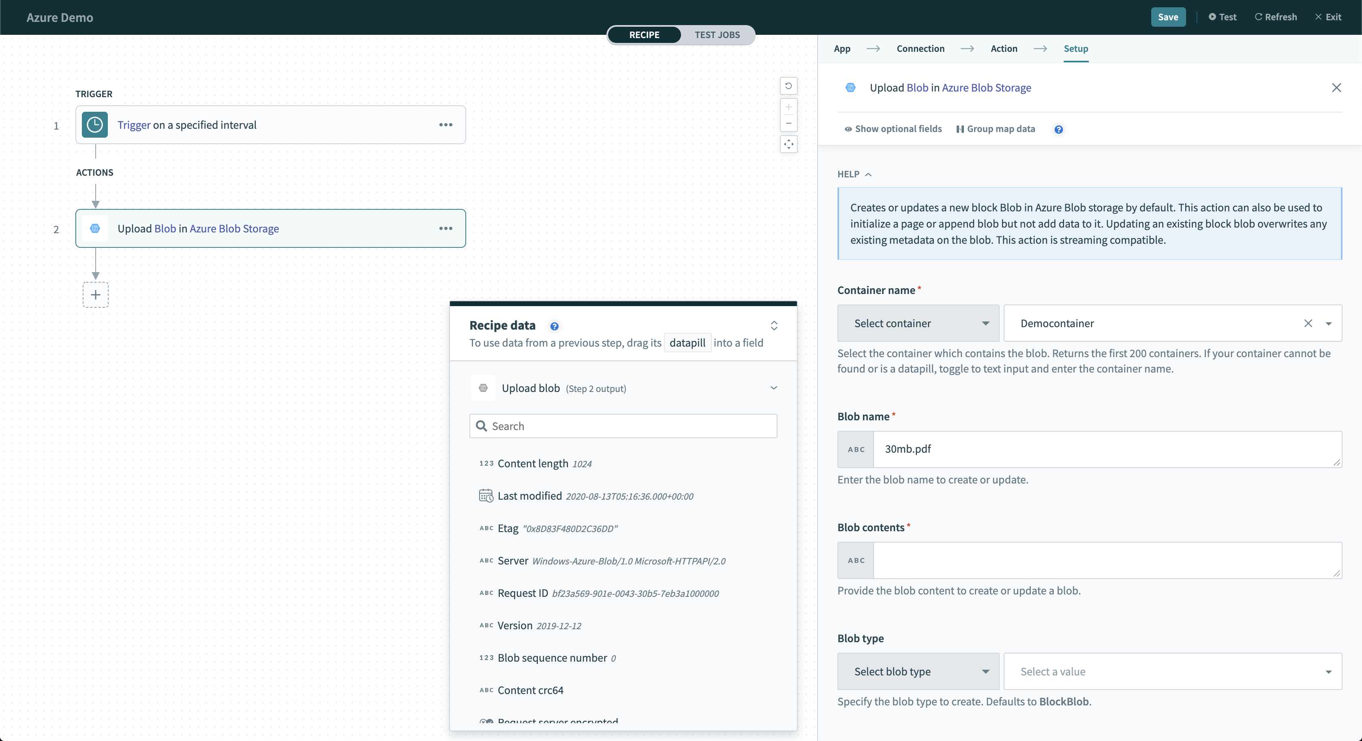The height and width of the screenshot is (741, 1362).
Task: Click the fit-to-screen canvas icon
Action: click(788, 144)
